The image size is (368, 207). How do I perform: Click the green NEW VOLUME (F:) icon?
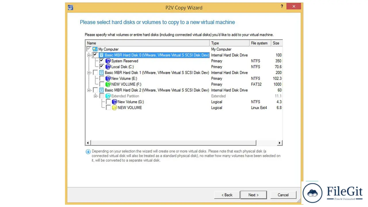pos(108,84)
